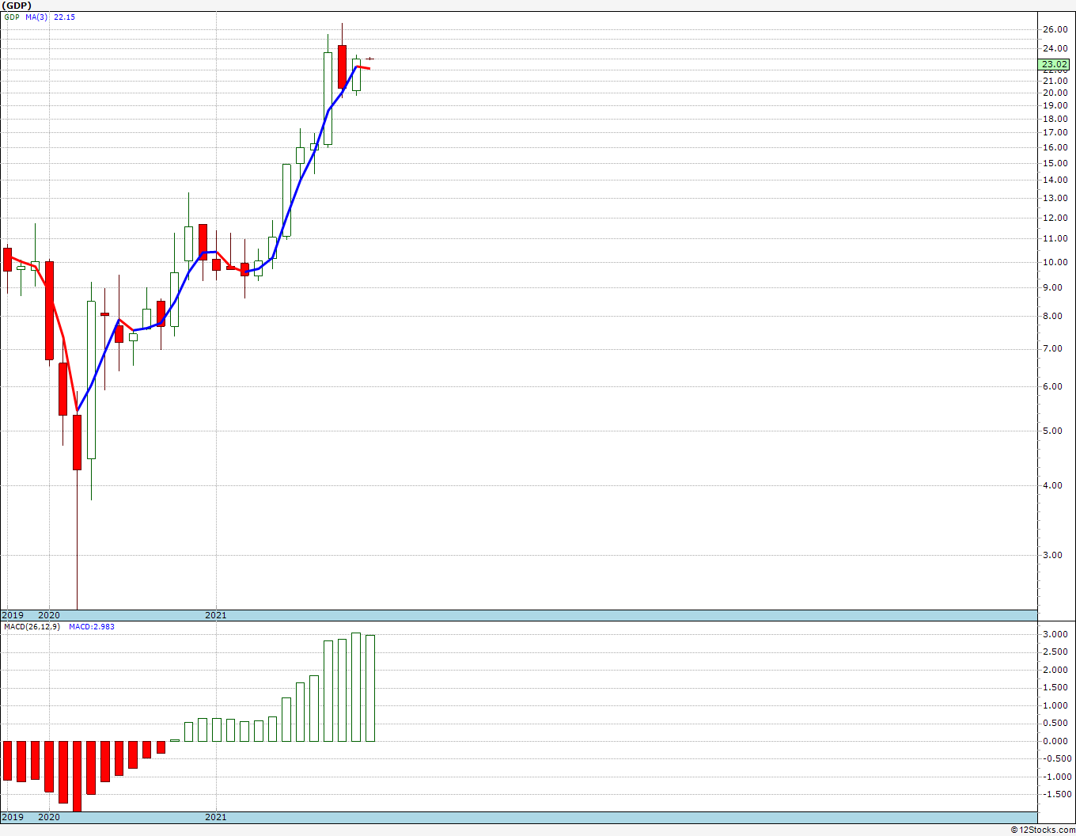Click the green GDP legend label
Image resolution: width=1076 pixels, height=836 pixels.
click(11, 17)
